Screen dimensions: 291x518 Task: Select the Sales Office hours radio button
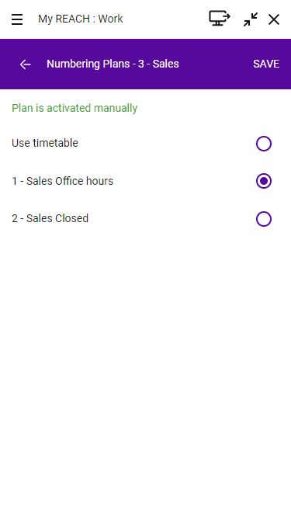point(264,181)
